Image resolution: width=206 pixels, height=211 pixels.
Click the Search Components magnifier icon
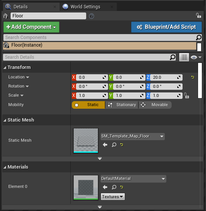(x=198, y=38)
